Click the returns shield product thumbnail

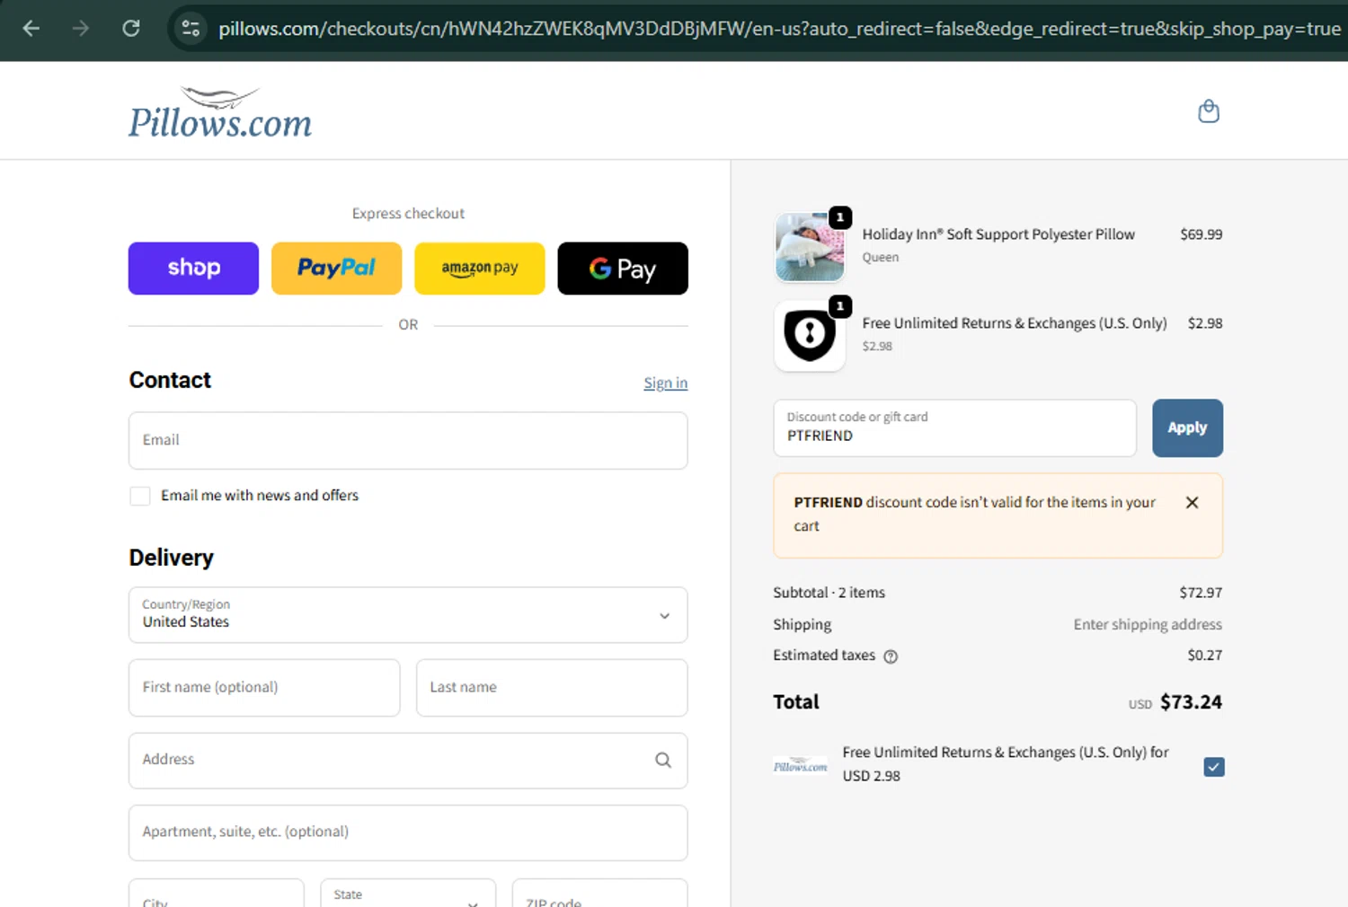click(810, 336)
